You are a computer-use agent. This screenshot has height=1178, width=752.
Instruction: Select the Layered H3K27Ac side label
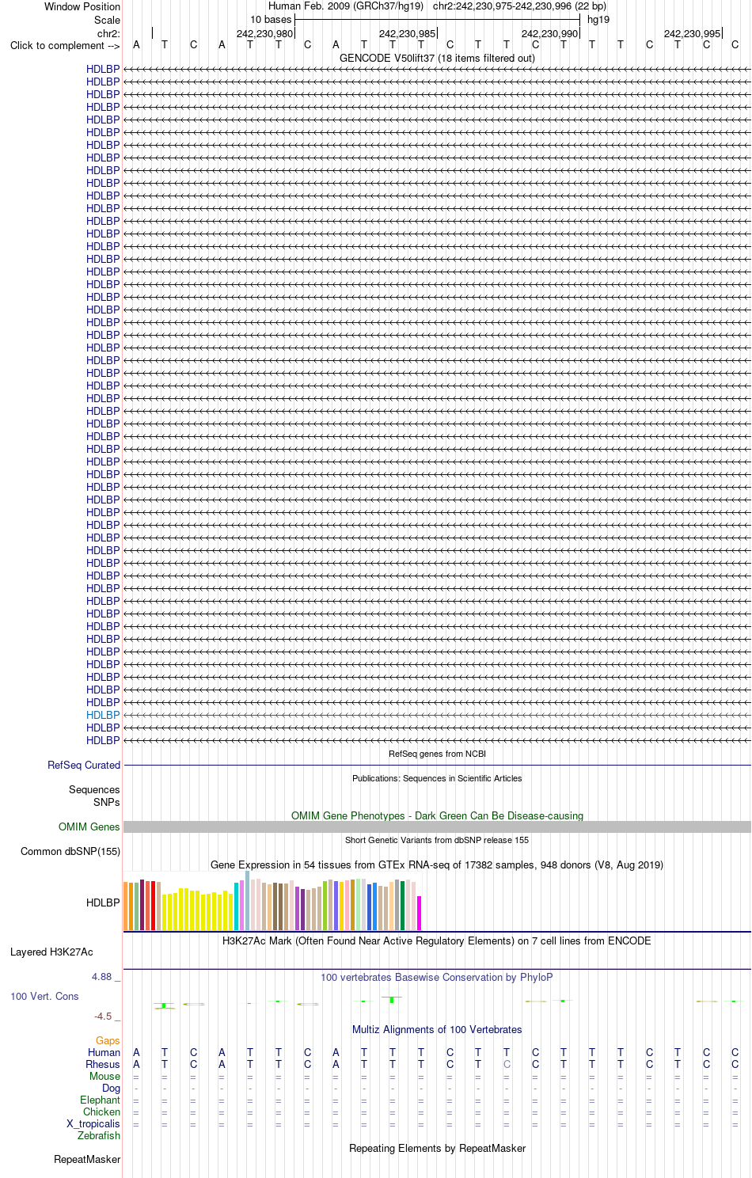tap(51, 952)
